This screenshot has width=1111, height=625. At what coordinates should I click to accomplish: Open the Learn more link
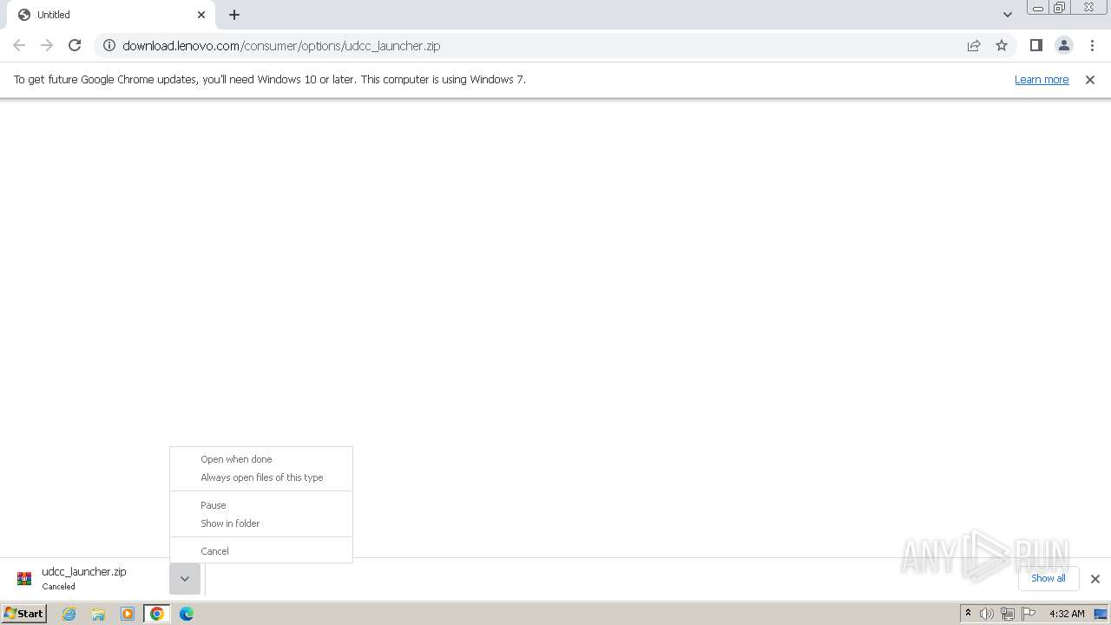pyautogui.click(x=1042, y=79)
